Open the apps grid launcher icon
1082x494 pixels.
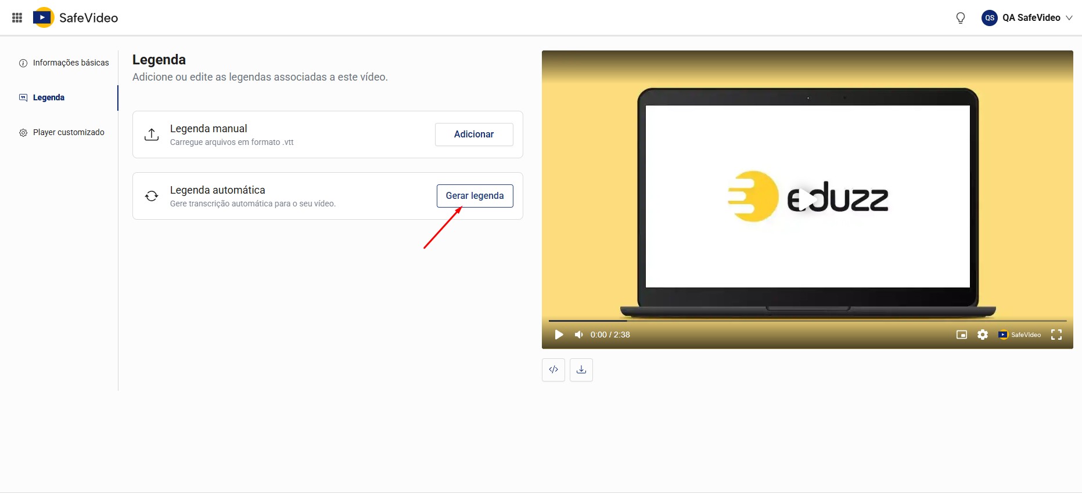point(17,18)
